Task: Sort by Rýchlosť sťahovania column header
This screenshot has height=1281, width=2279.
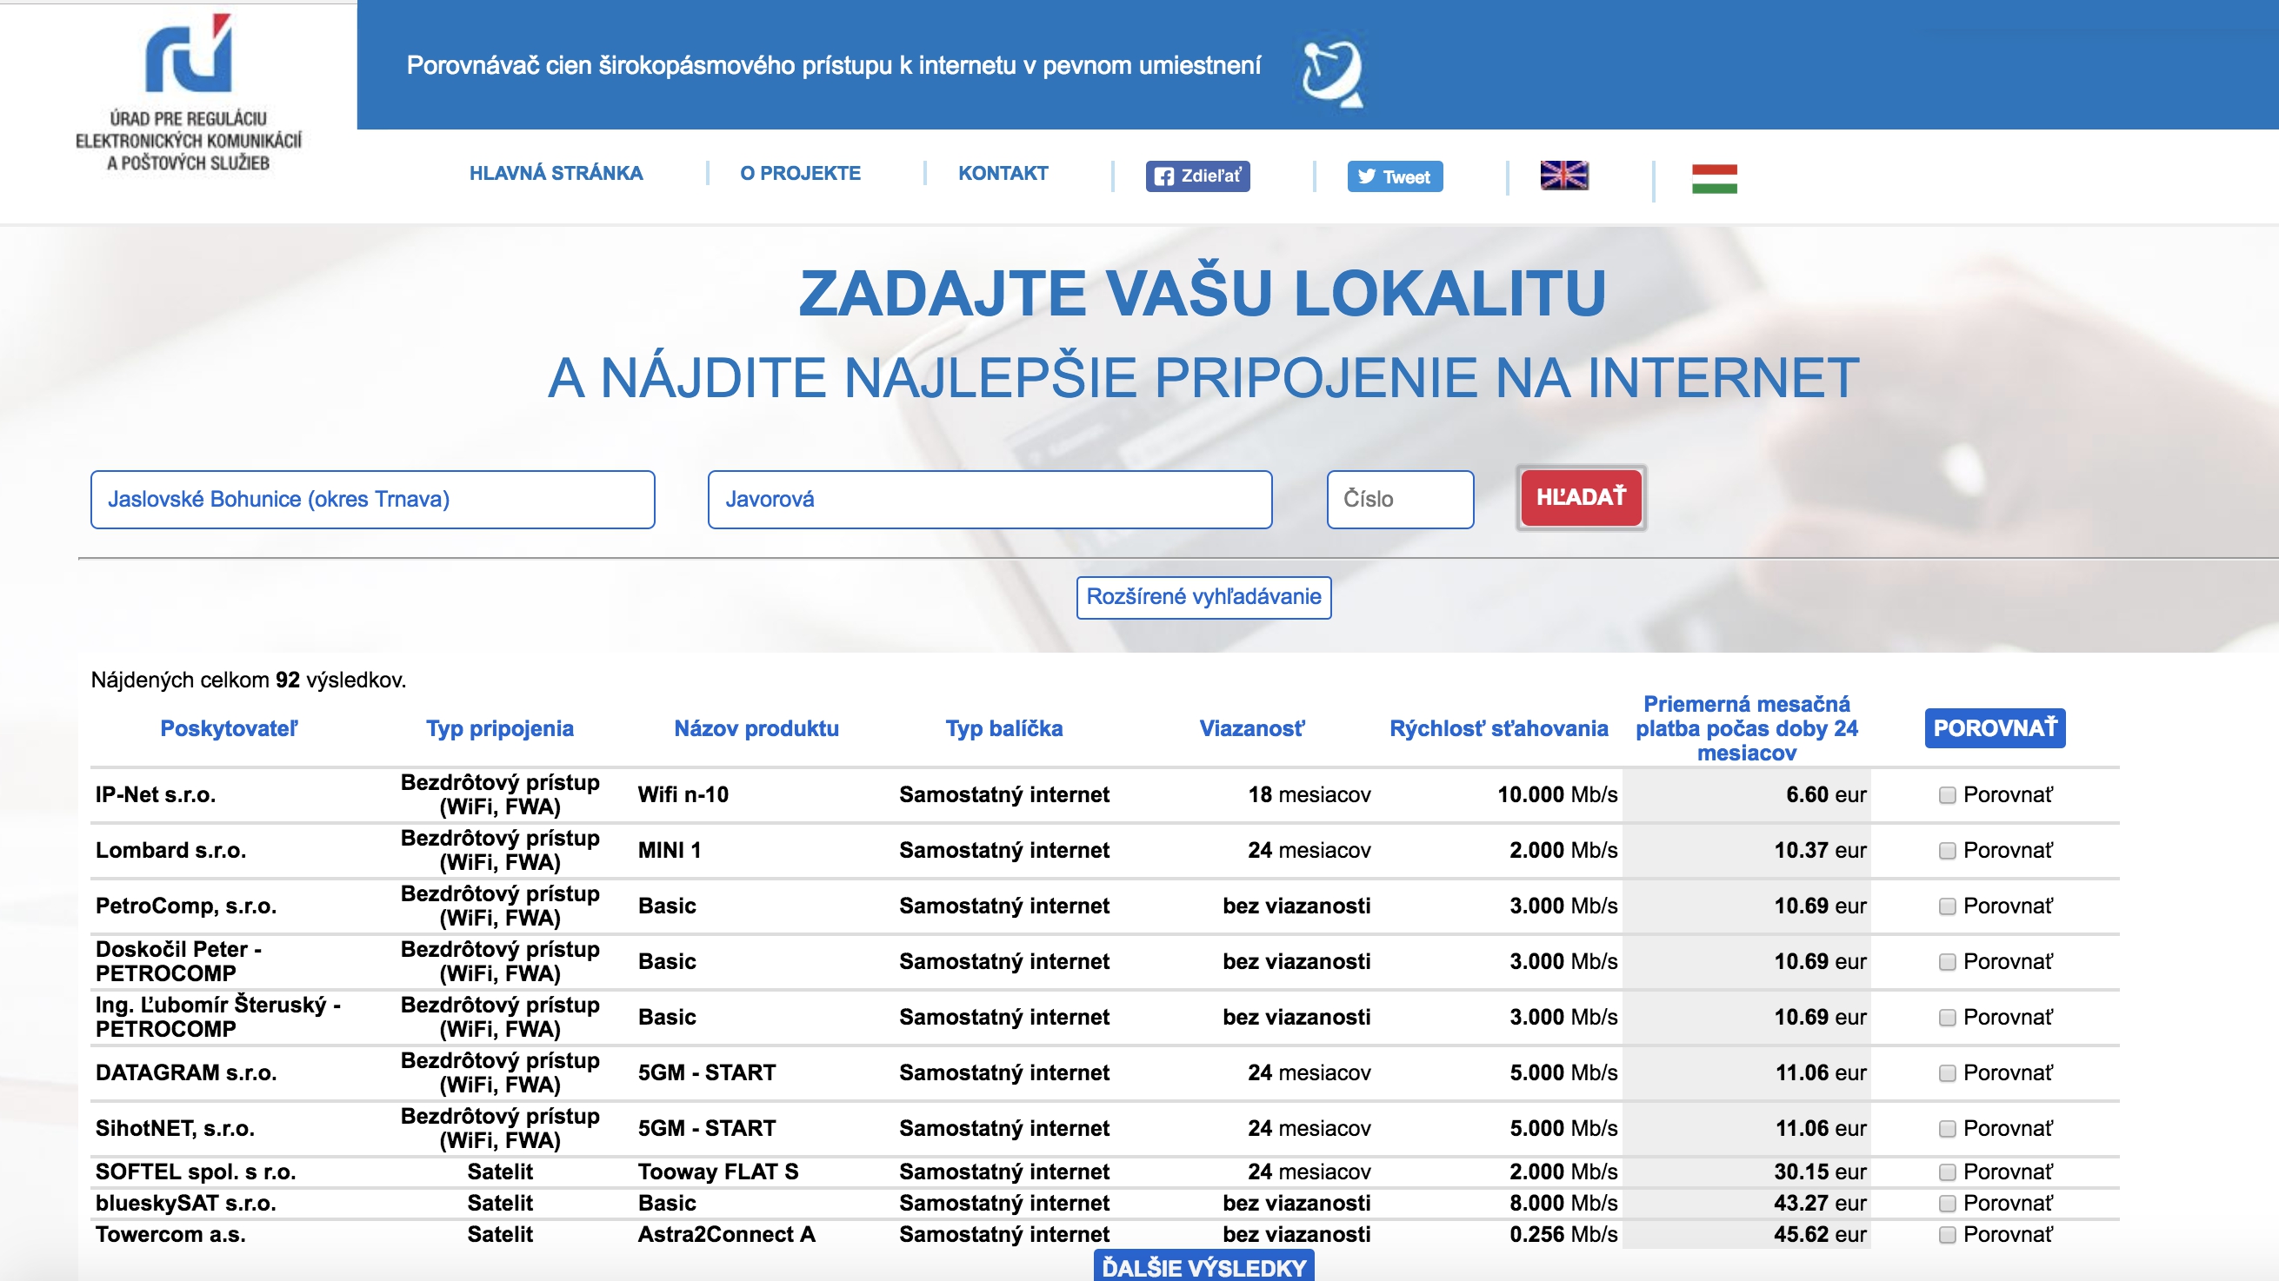Action: 1499,727
